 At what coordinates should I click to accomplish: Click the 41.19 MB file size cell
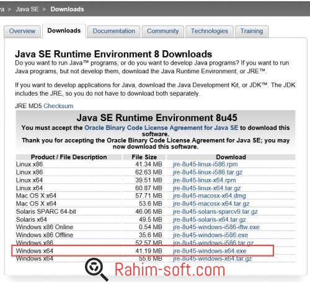click(x=149, y=251)
